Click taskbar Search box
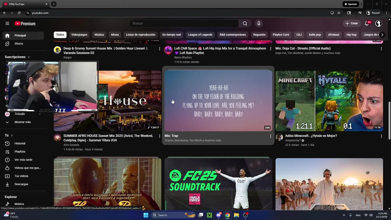The image size is (391, 220). (174, 215)
